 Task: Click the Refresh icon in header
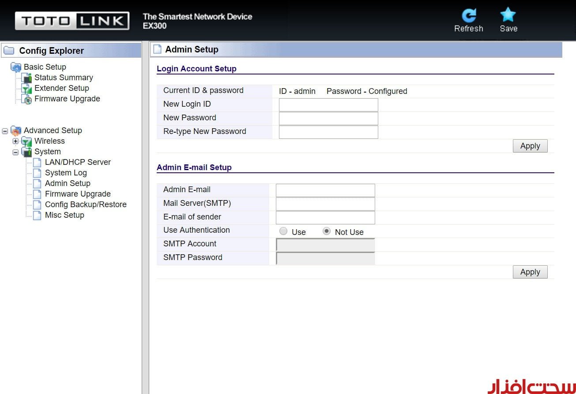(468, 15)
